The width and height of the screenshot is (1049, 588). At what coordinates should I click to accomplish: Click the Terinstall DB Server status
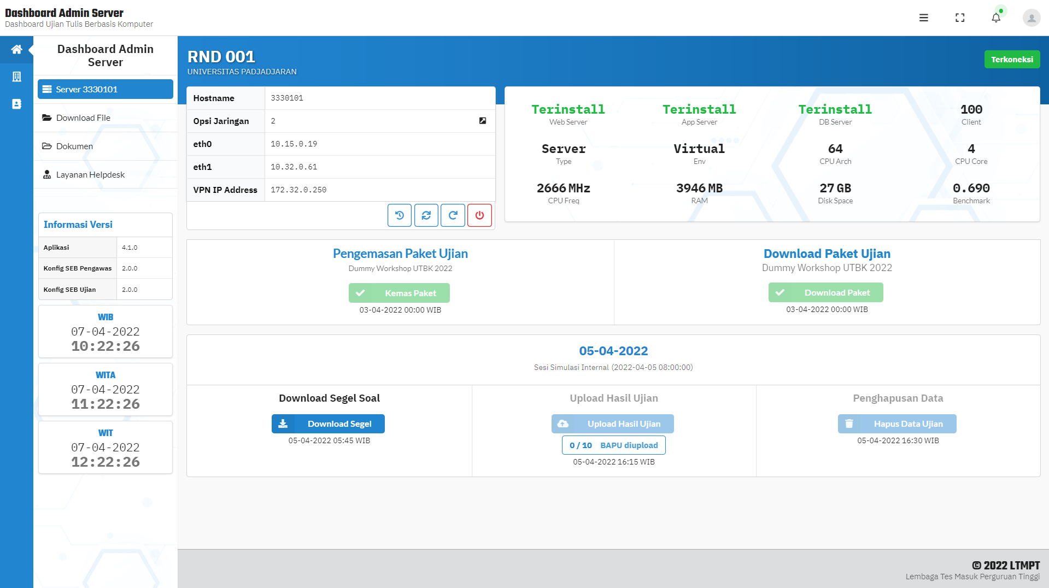835,115
